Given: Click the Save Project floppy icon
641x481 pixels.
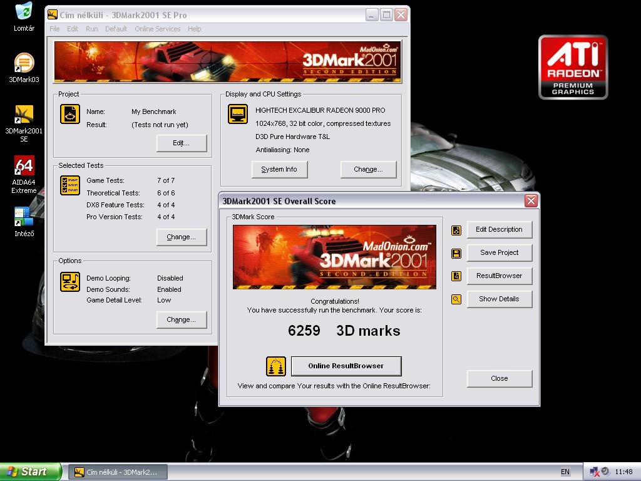Looking at the screenshot, I should coord(456,254).
